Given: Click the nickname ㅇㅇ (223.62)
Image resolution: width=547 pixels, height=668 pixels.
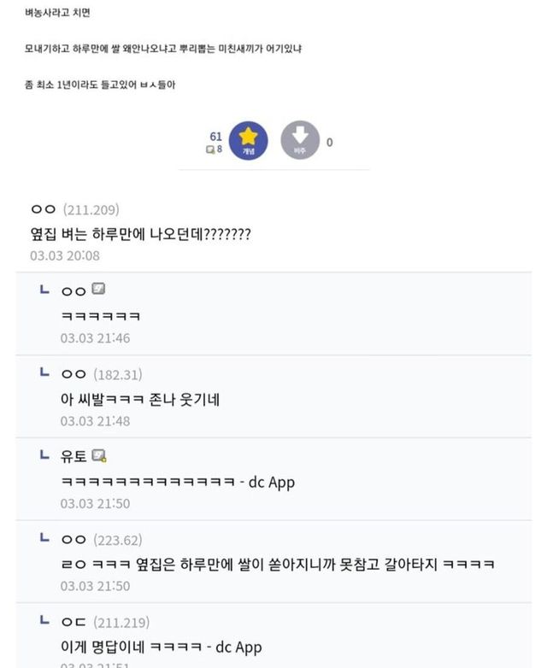Looking at the screenshot, I should coord(74,540).
